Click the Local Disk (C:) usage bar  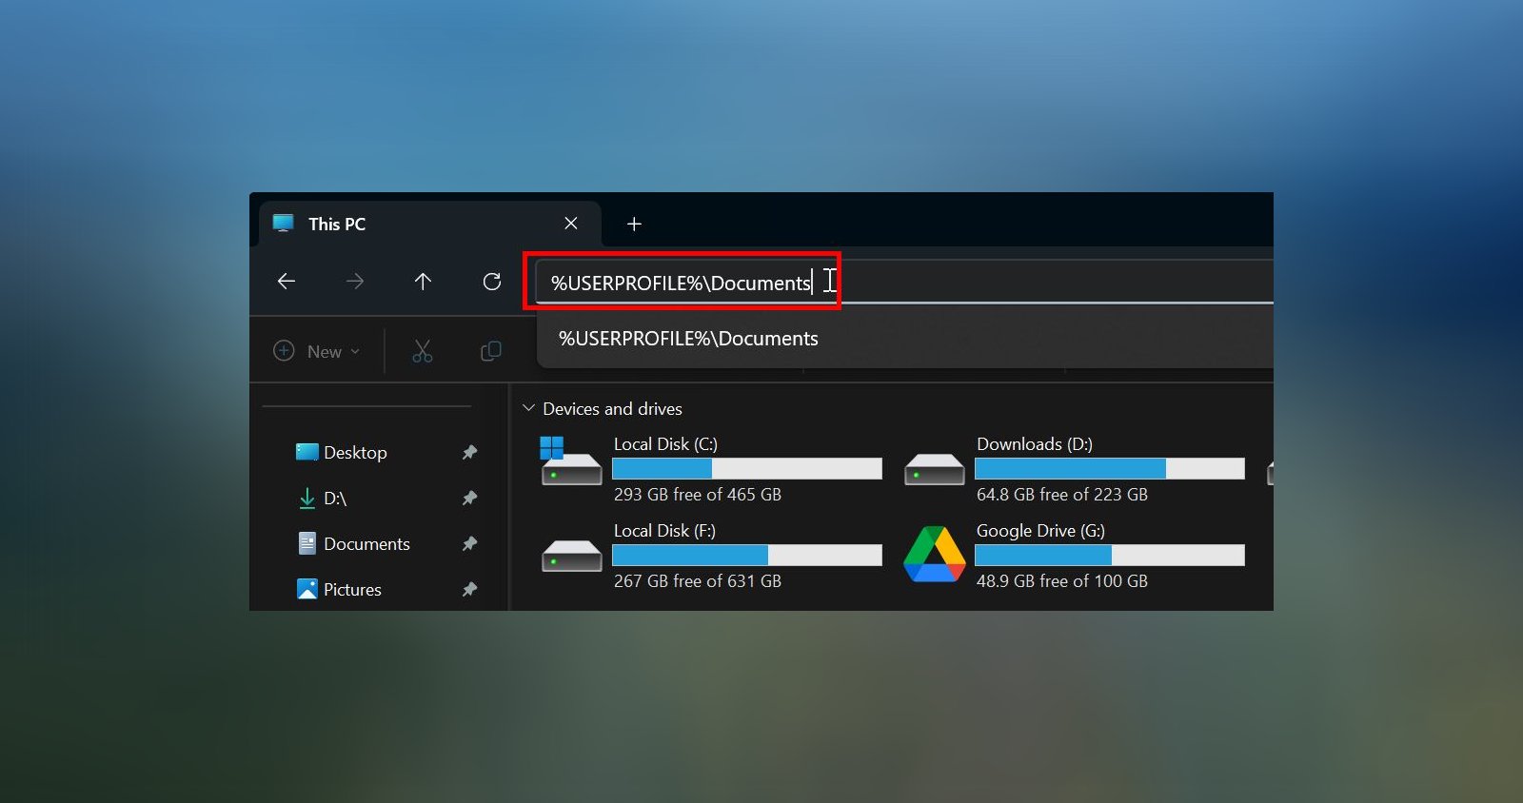pos(747,468)
